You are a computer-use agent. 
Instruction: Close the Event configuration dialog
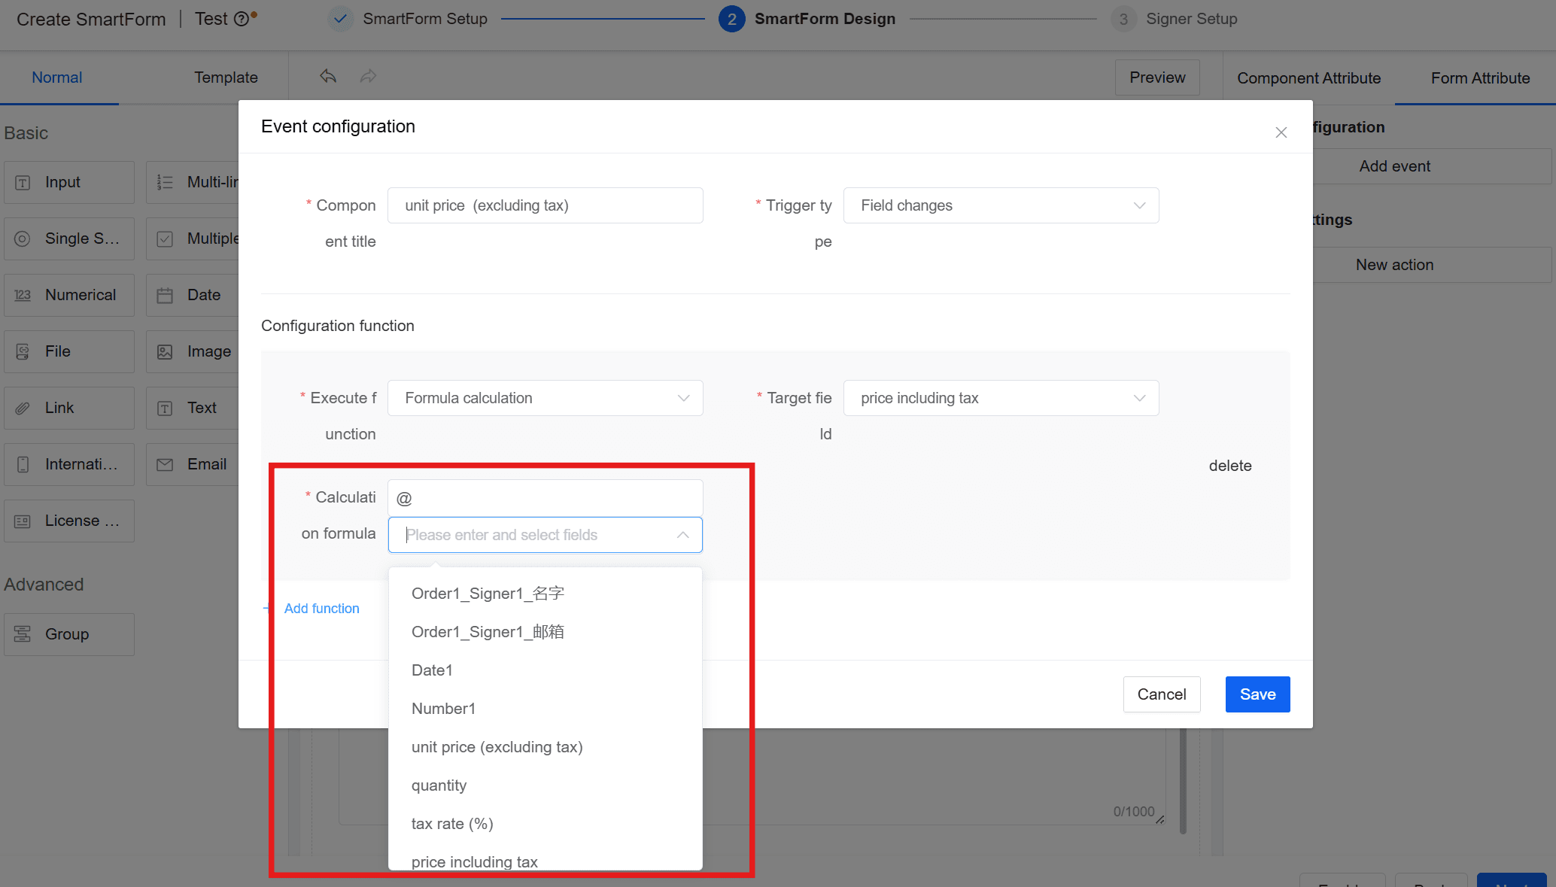[x=1281, y=132]
